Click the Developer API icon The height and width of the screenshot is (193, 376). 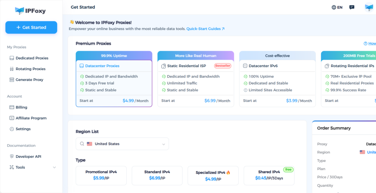point(12,157)
